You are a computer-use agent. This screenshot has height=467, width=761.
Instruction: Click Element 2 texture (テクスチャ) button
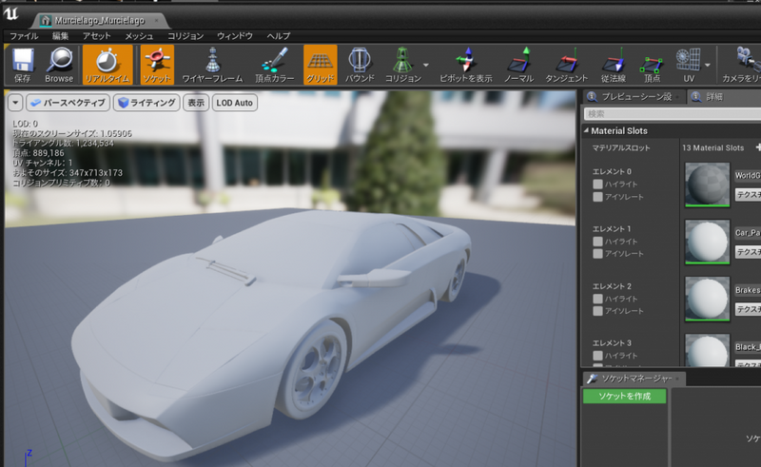(x=748, y=309)
